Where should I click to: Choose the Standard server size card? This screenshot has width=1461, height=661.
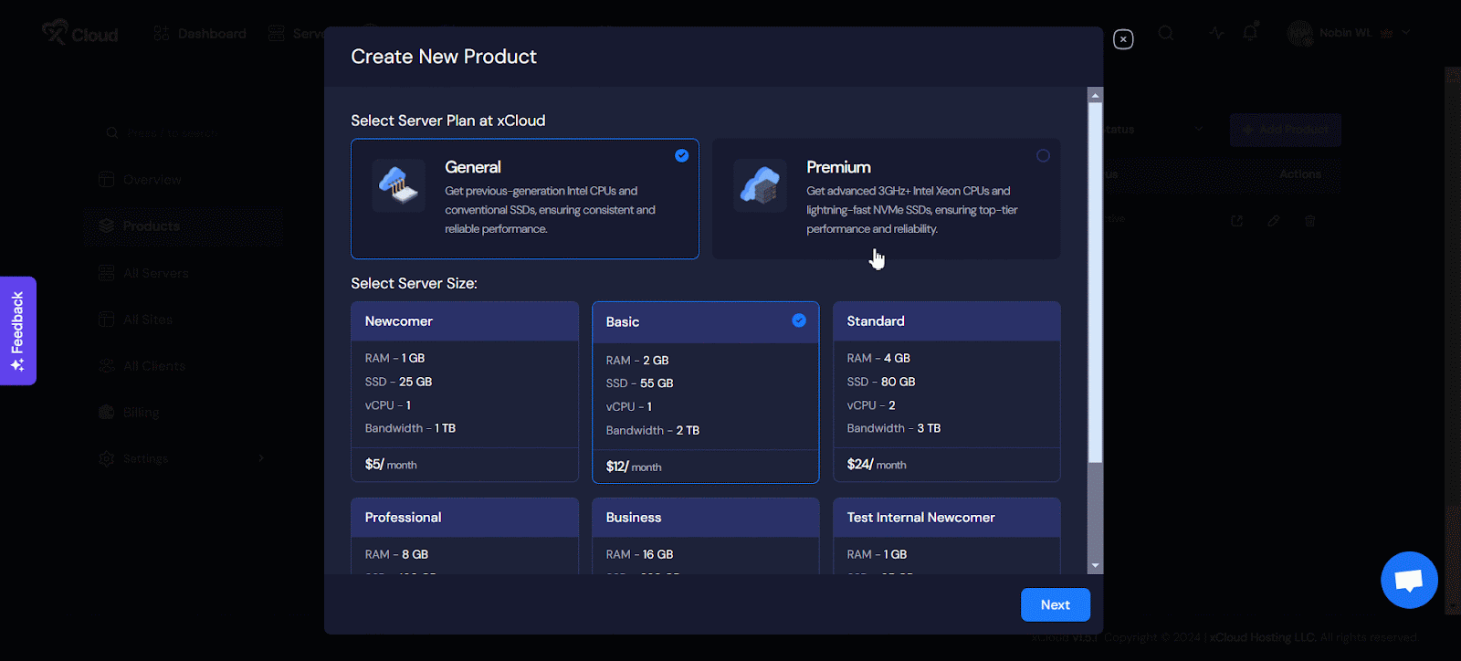946,391
